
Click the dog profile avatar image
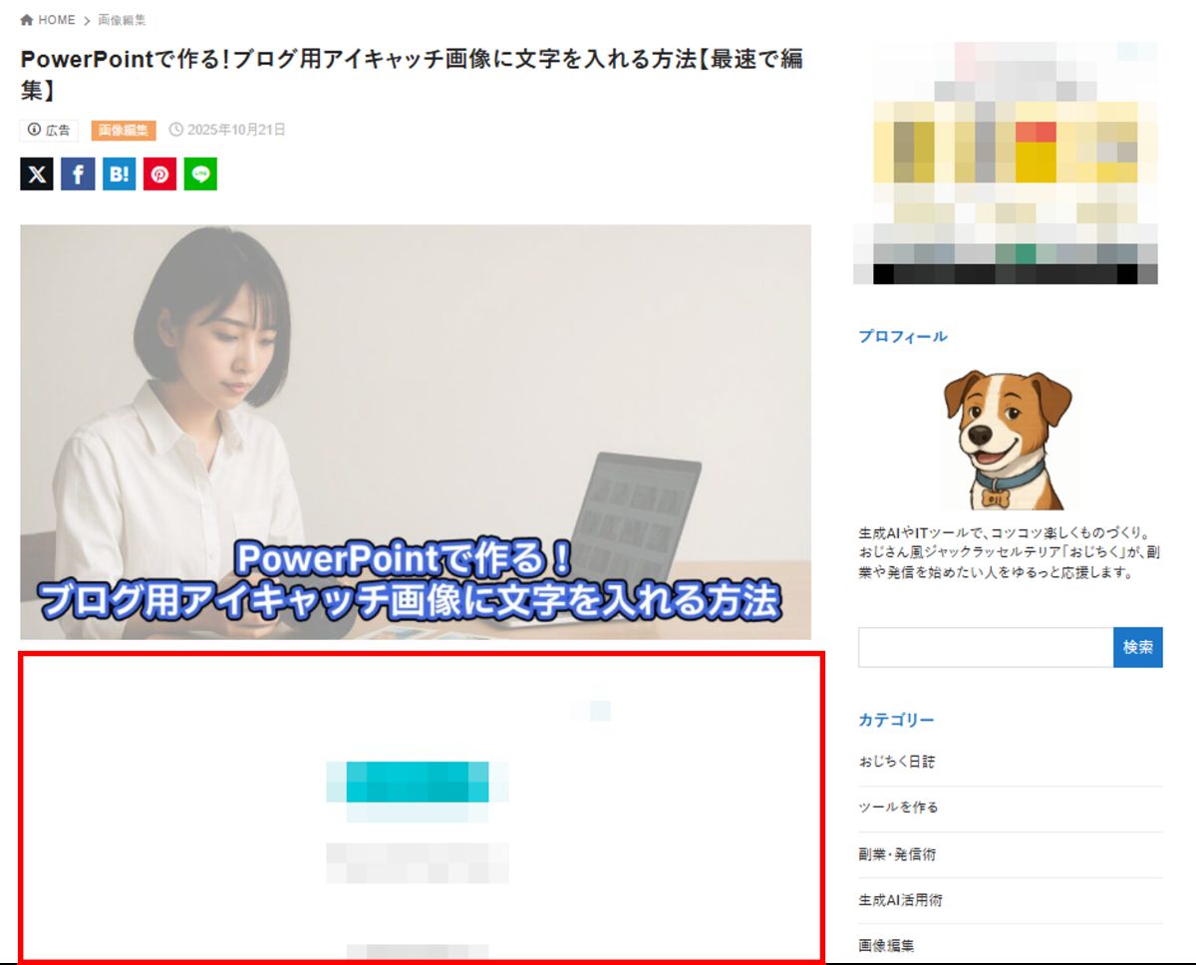coord(1010,440)
